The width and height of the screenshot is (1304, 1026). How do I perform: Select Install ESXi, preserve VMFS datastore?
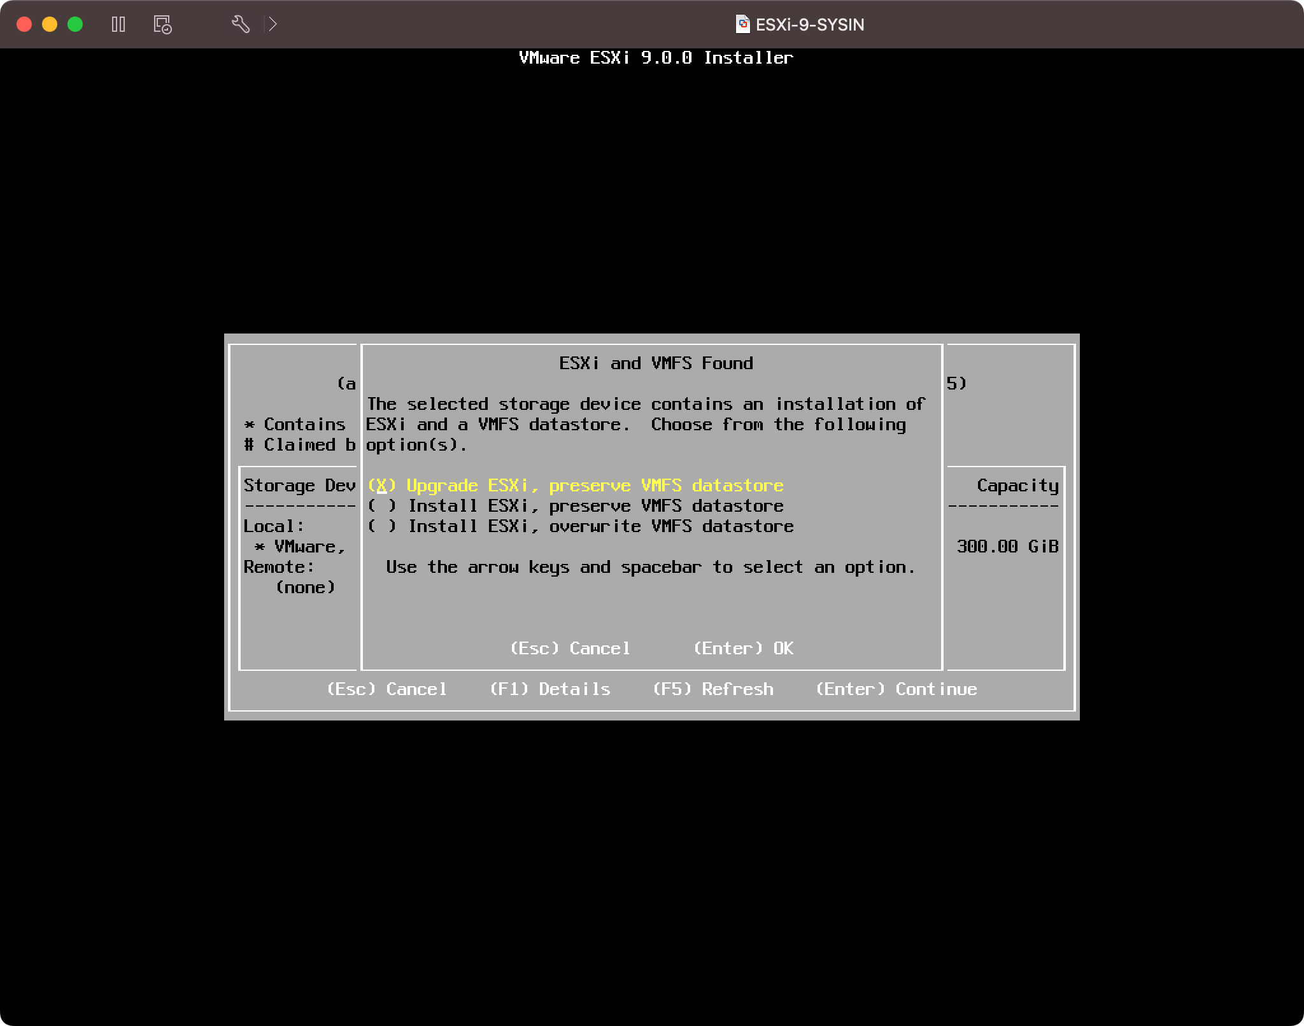(x=576, y=506)
